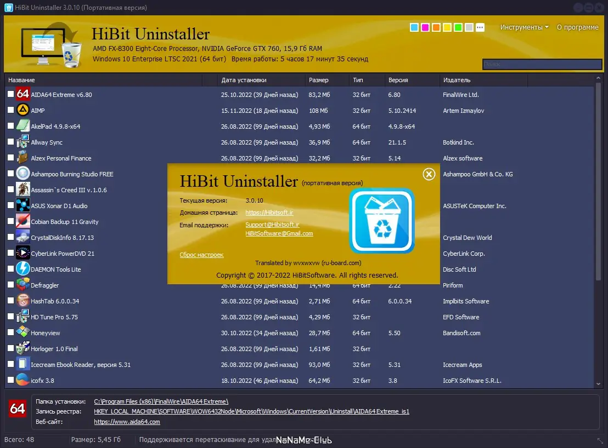This screenshot has height=448, width=608.
Task: Open the О программе menu
Action: pyautogui.click(x=577, y=27)
